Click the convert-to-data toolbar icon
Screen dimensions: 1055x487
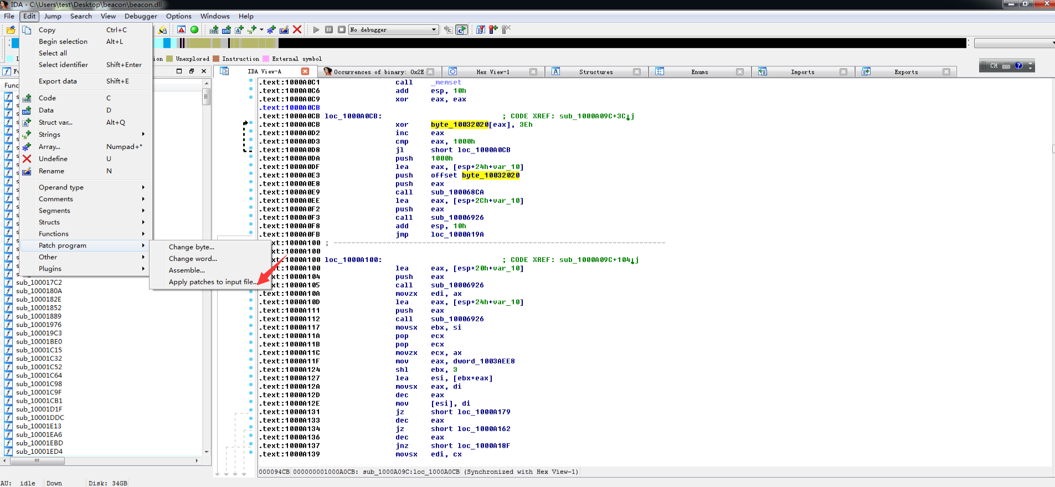point(227,30)
